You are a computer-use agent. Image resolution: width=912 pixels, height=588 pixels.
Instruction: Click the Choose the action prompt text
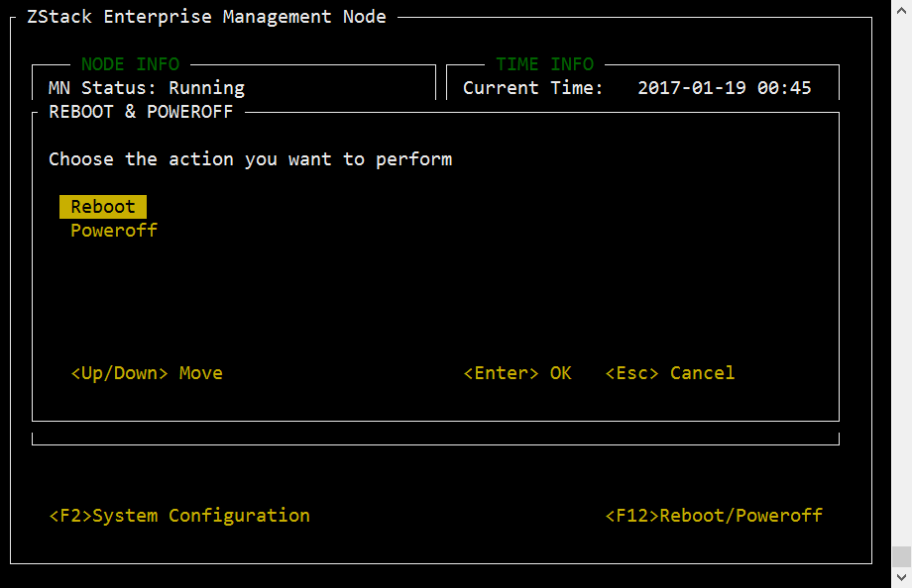[250, 159]
